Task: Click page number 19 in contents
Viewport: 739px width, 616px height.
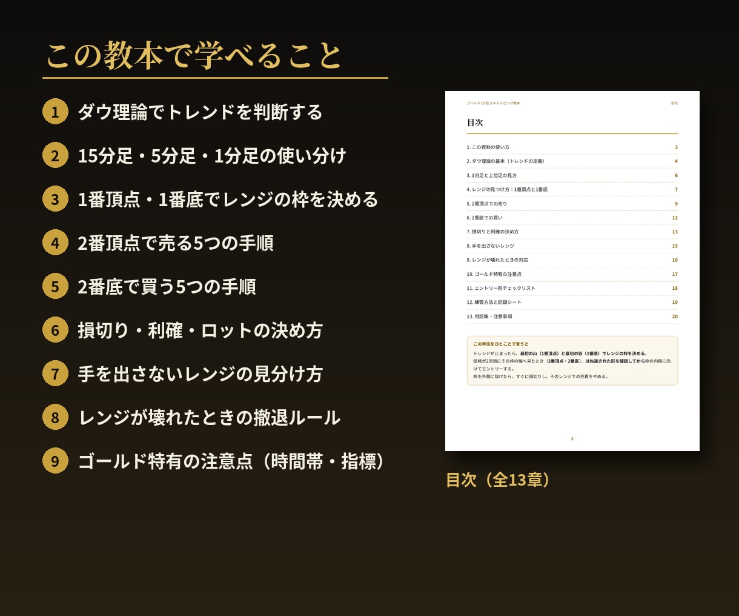Action: pyautogui.click(x=675, y=302)
